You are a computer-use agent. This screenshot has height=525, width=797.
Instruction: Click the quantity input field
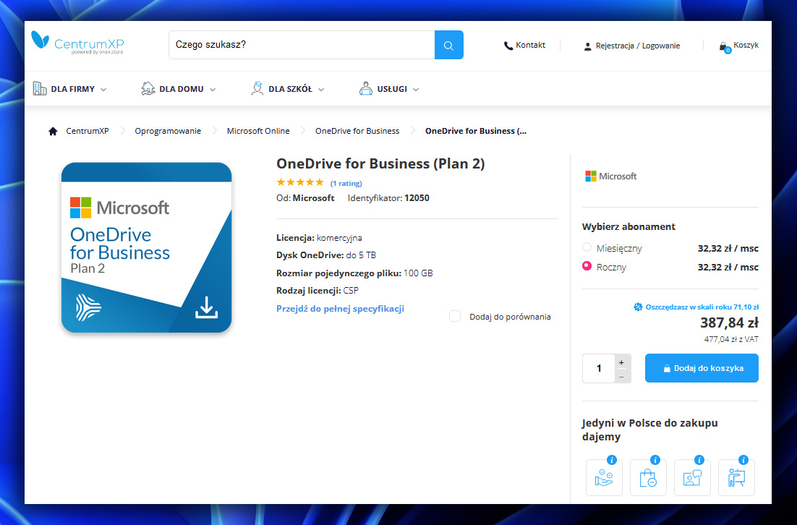[x=599, y=368]
